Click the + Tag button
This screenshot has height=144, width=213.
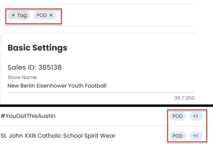pyautogui.click(x=19, y=15)
